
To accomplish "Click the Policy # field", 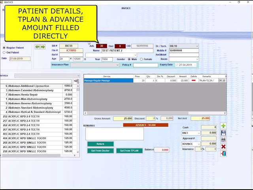I will pos(145,65).
